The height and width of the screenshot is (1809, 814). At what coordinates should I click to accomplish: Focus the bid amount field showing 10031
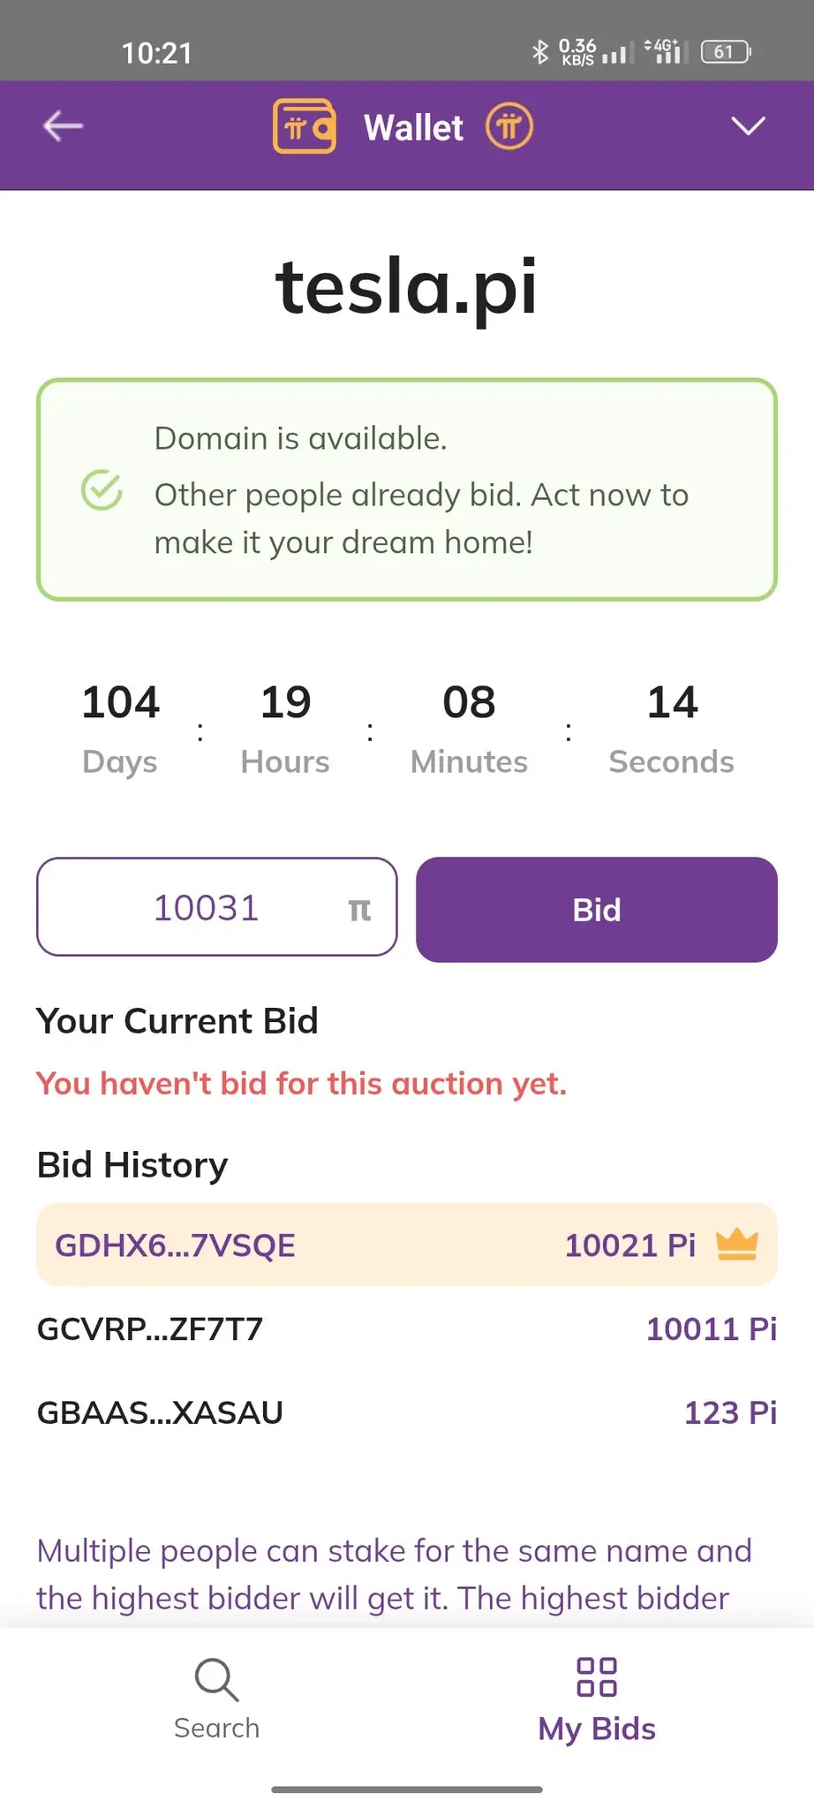[x=217, y=907]
